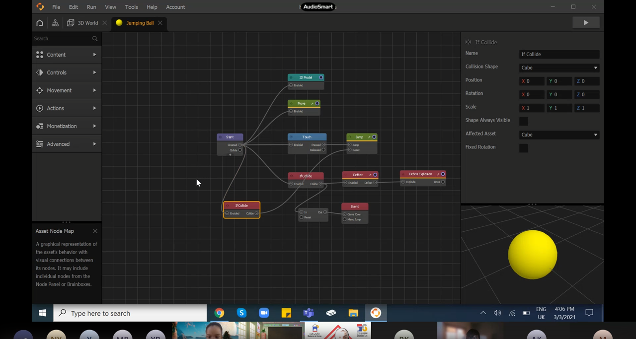Toggle the Defeat node enable circle
The width and height of the screenshot is (636, 339).
pos(375,175)
